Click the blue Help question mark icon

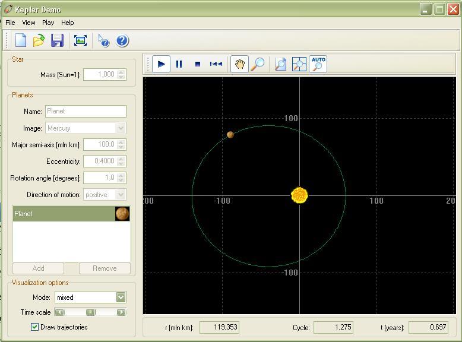coord(122,40)
